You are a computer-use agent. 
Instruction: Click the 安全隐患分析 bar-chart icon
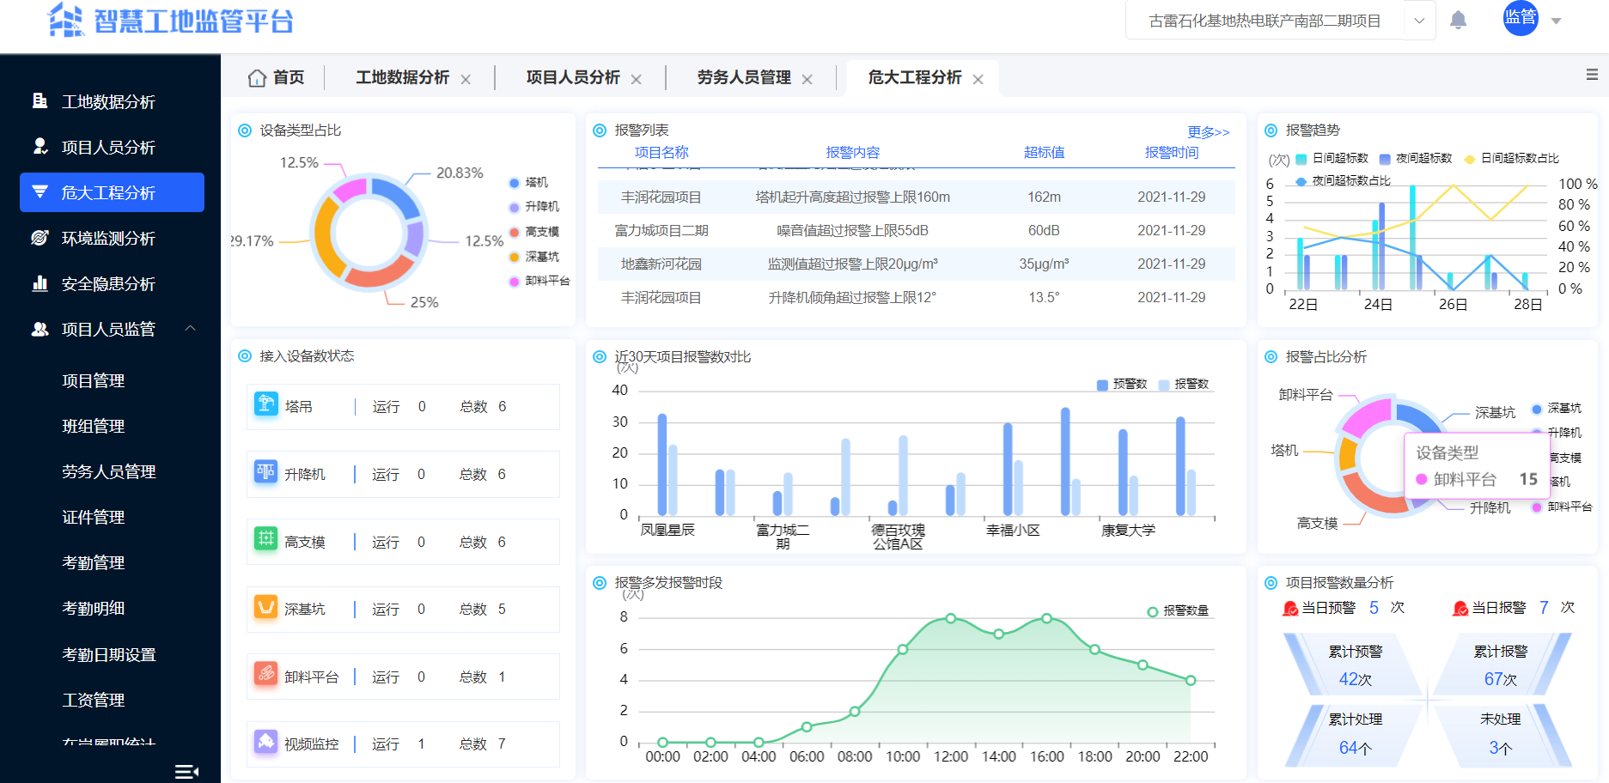pyautogui.click(x=40, y=283)
